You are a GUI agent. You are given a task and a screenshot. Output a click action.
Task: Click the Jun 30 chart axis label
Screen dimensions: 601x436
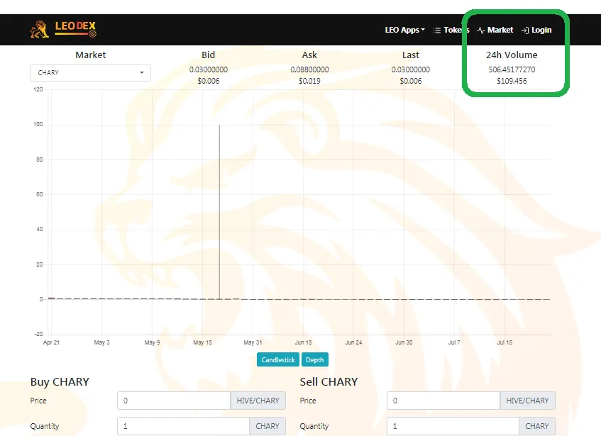404,342
